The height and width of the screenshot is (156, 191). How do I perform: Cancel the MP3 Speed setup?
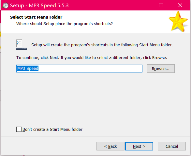[172, 146]
